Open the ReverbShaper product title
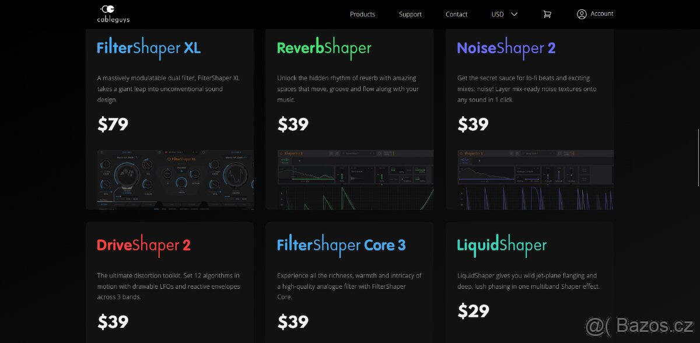Image resolution: width=700 pixels, height=343 pixels. (x=324, y=48)
